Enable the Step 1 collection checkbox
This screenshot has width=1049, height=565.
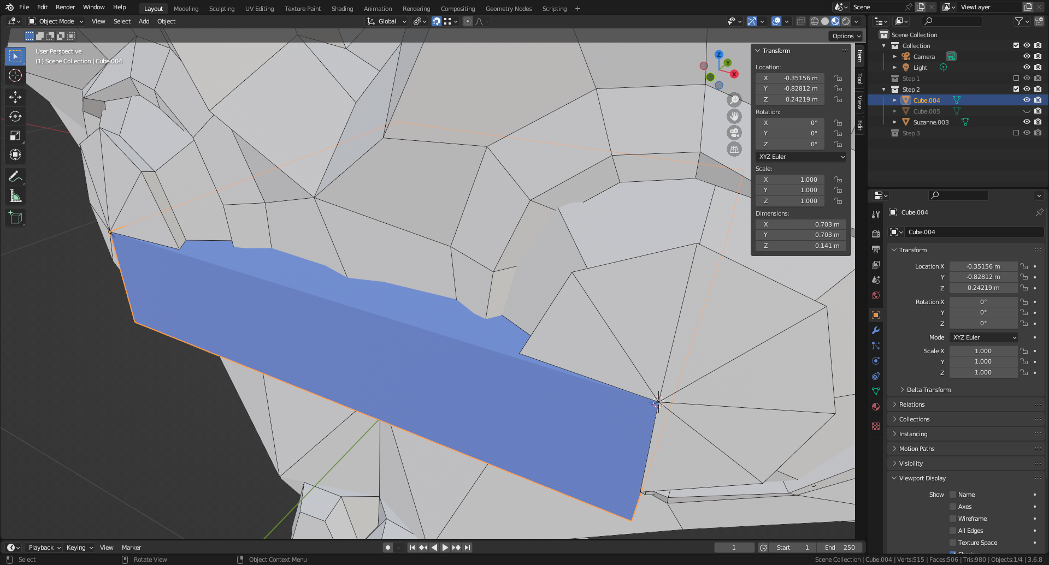(1016, 78)
